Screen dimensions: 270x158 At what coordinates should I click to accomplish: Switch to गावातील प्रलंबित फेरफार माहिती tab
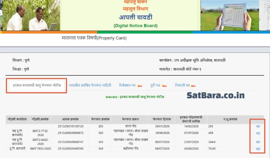(x=90, y=85)
